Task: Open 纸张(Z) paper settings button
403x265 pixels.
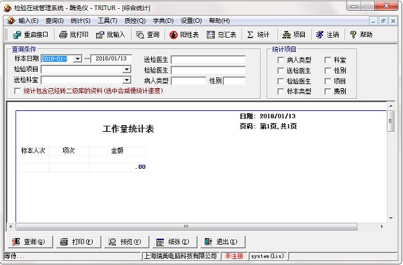Action: click(175, 242)
